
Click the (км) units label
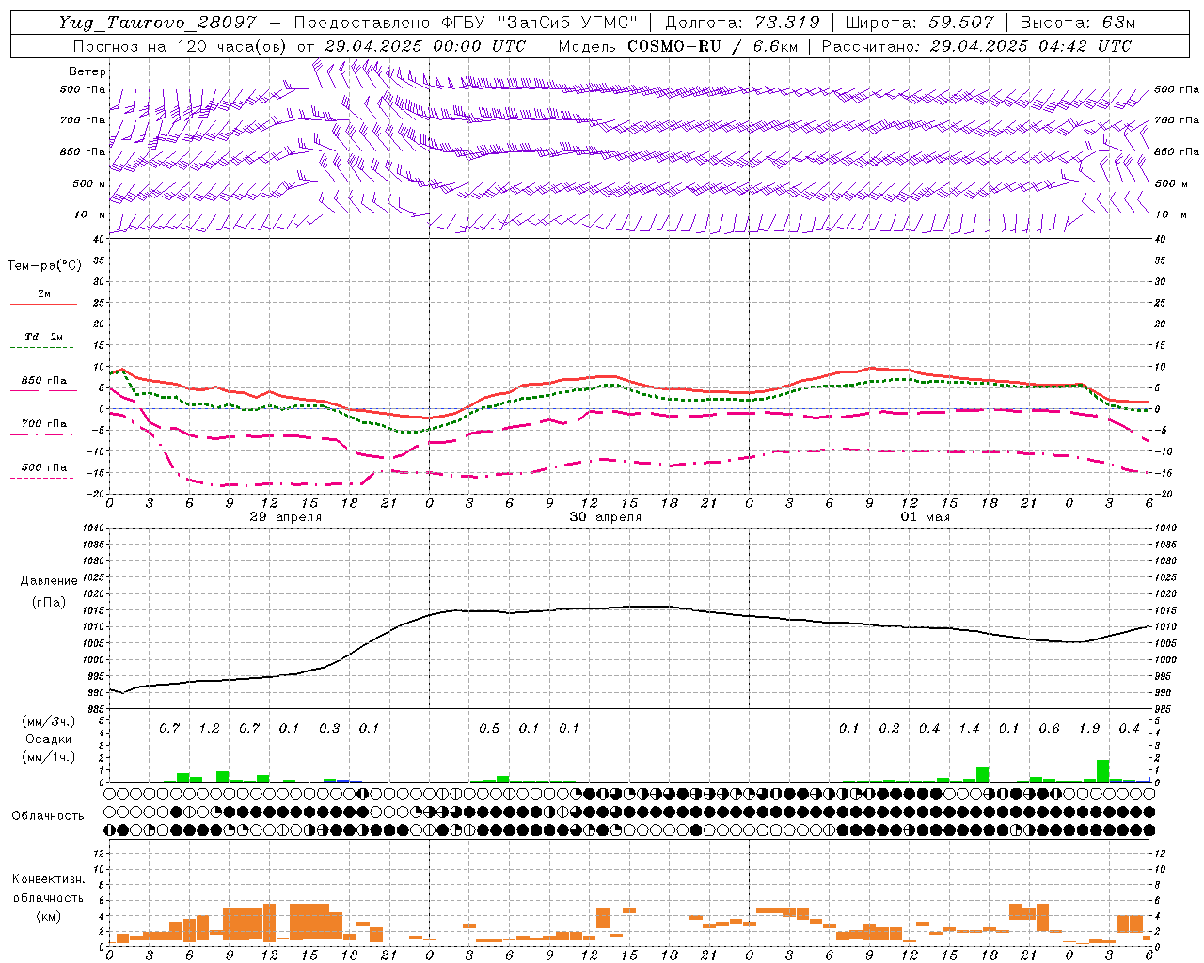click(x=48, y=916)
